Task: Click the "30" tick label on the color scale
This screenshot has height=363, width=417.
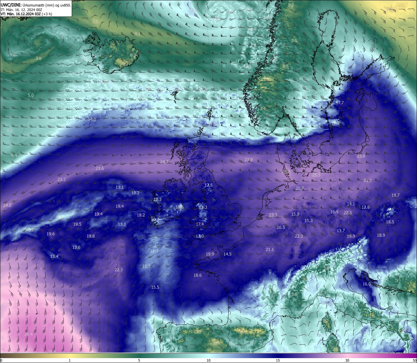Action: (x=347, y=360)
